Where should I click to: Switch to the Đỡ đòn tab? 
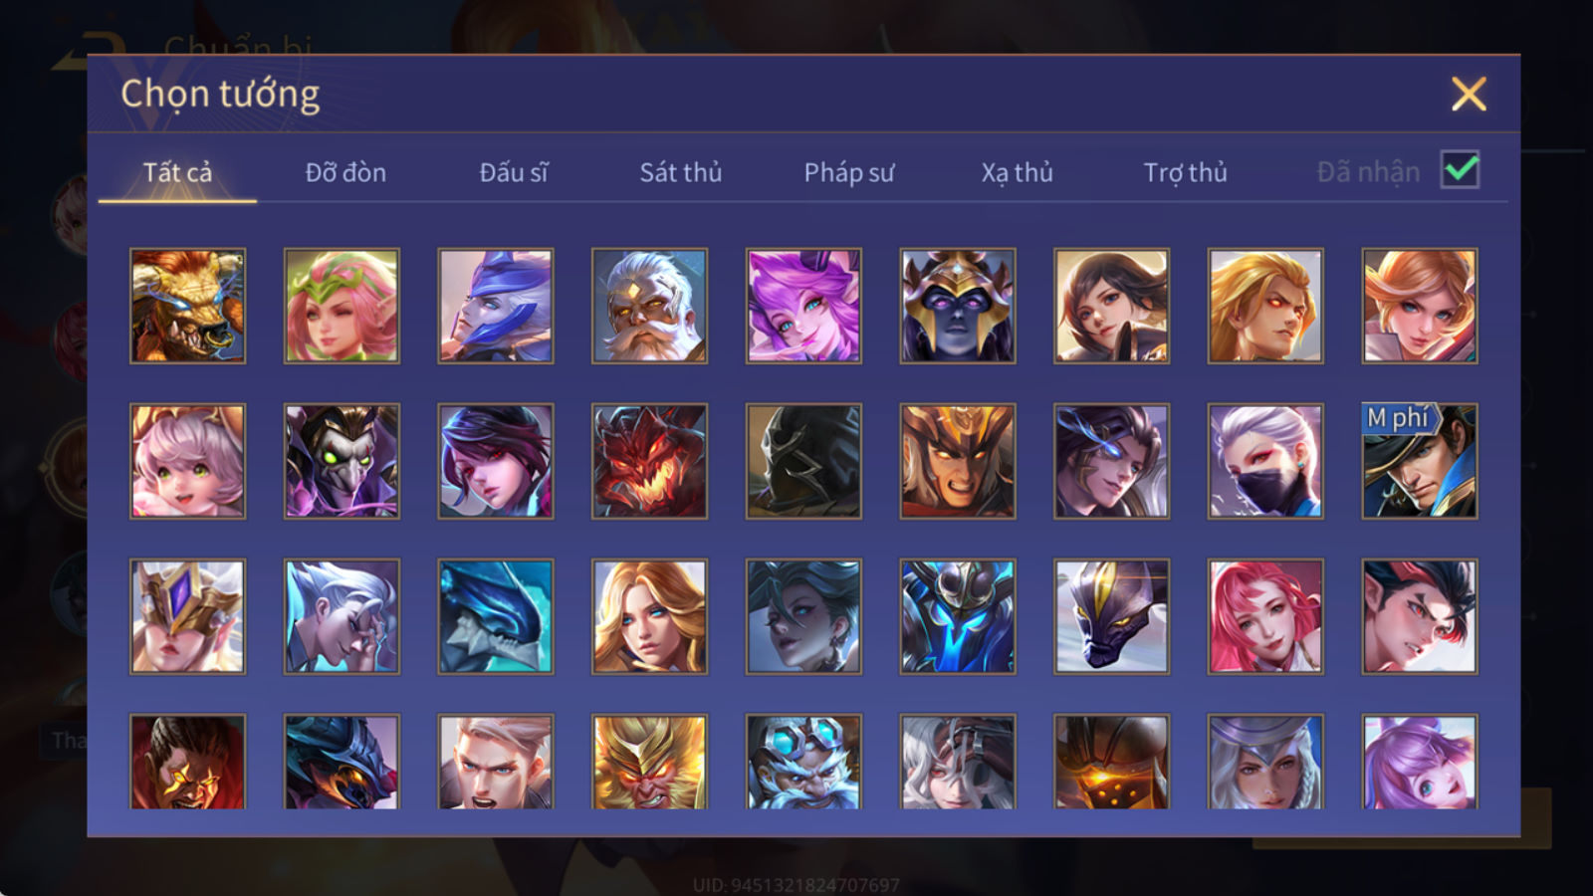345,172
